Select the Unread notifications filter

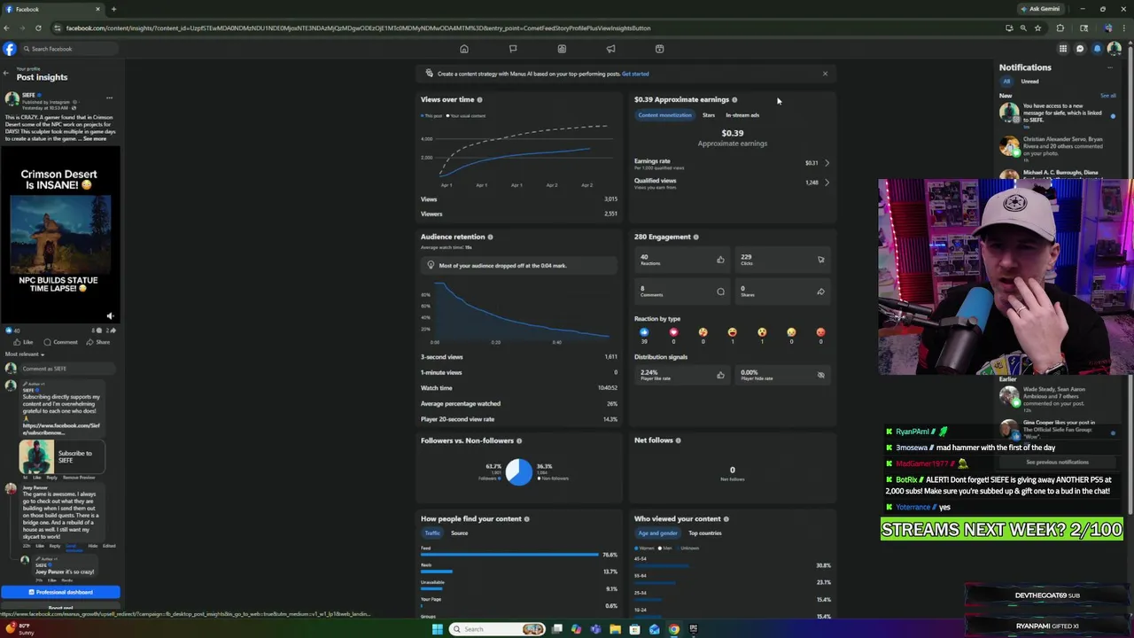pyautogui.click(x=1029, y=82)
